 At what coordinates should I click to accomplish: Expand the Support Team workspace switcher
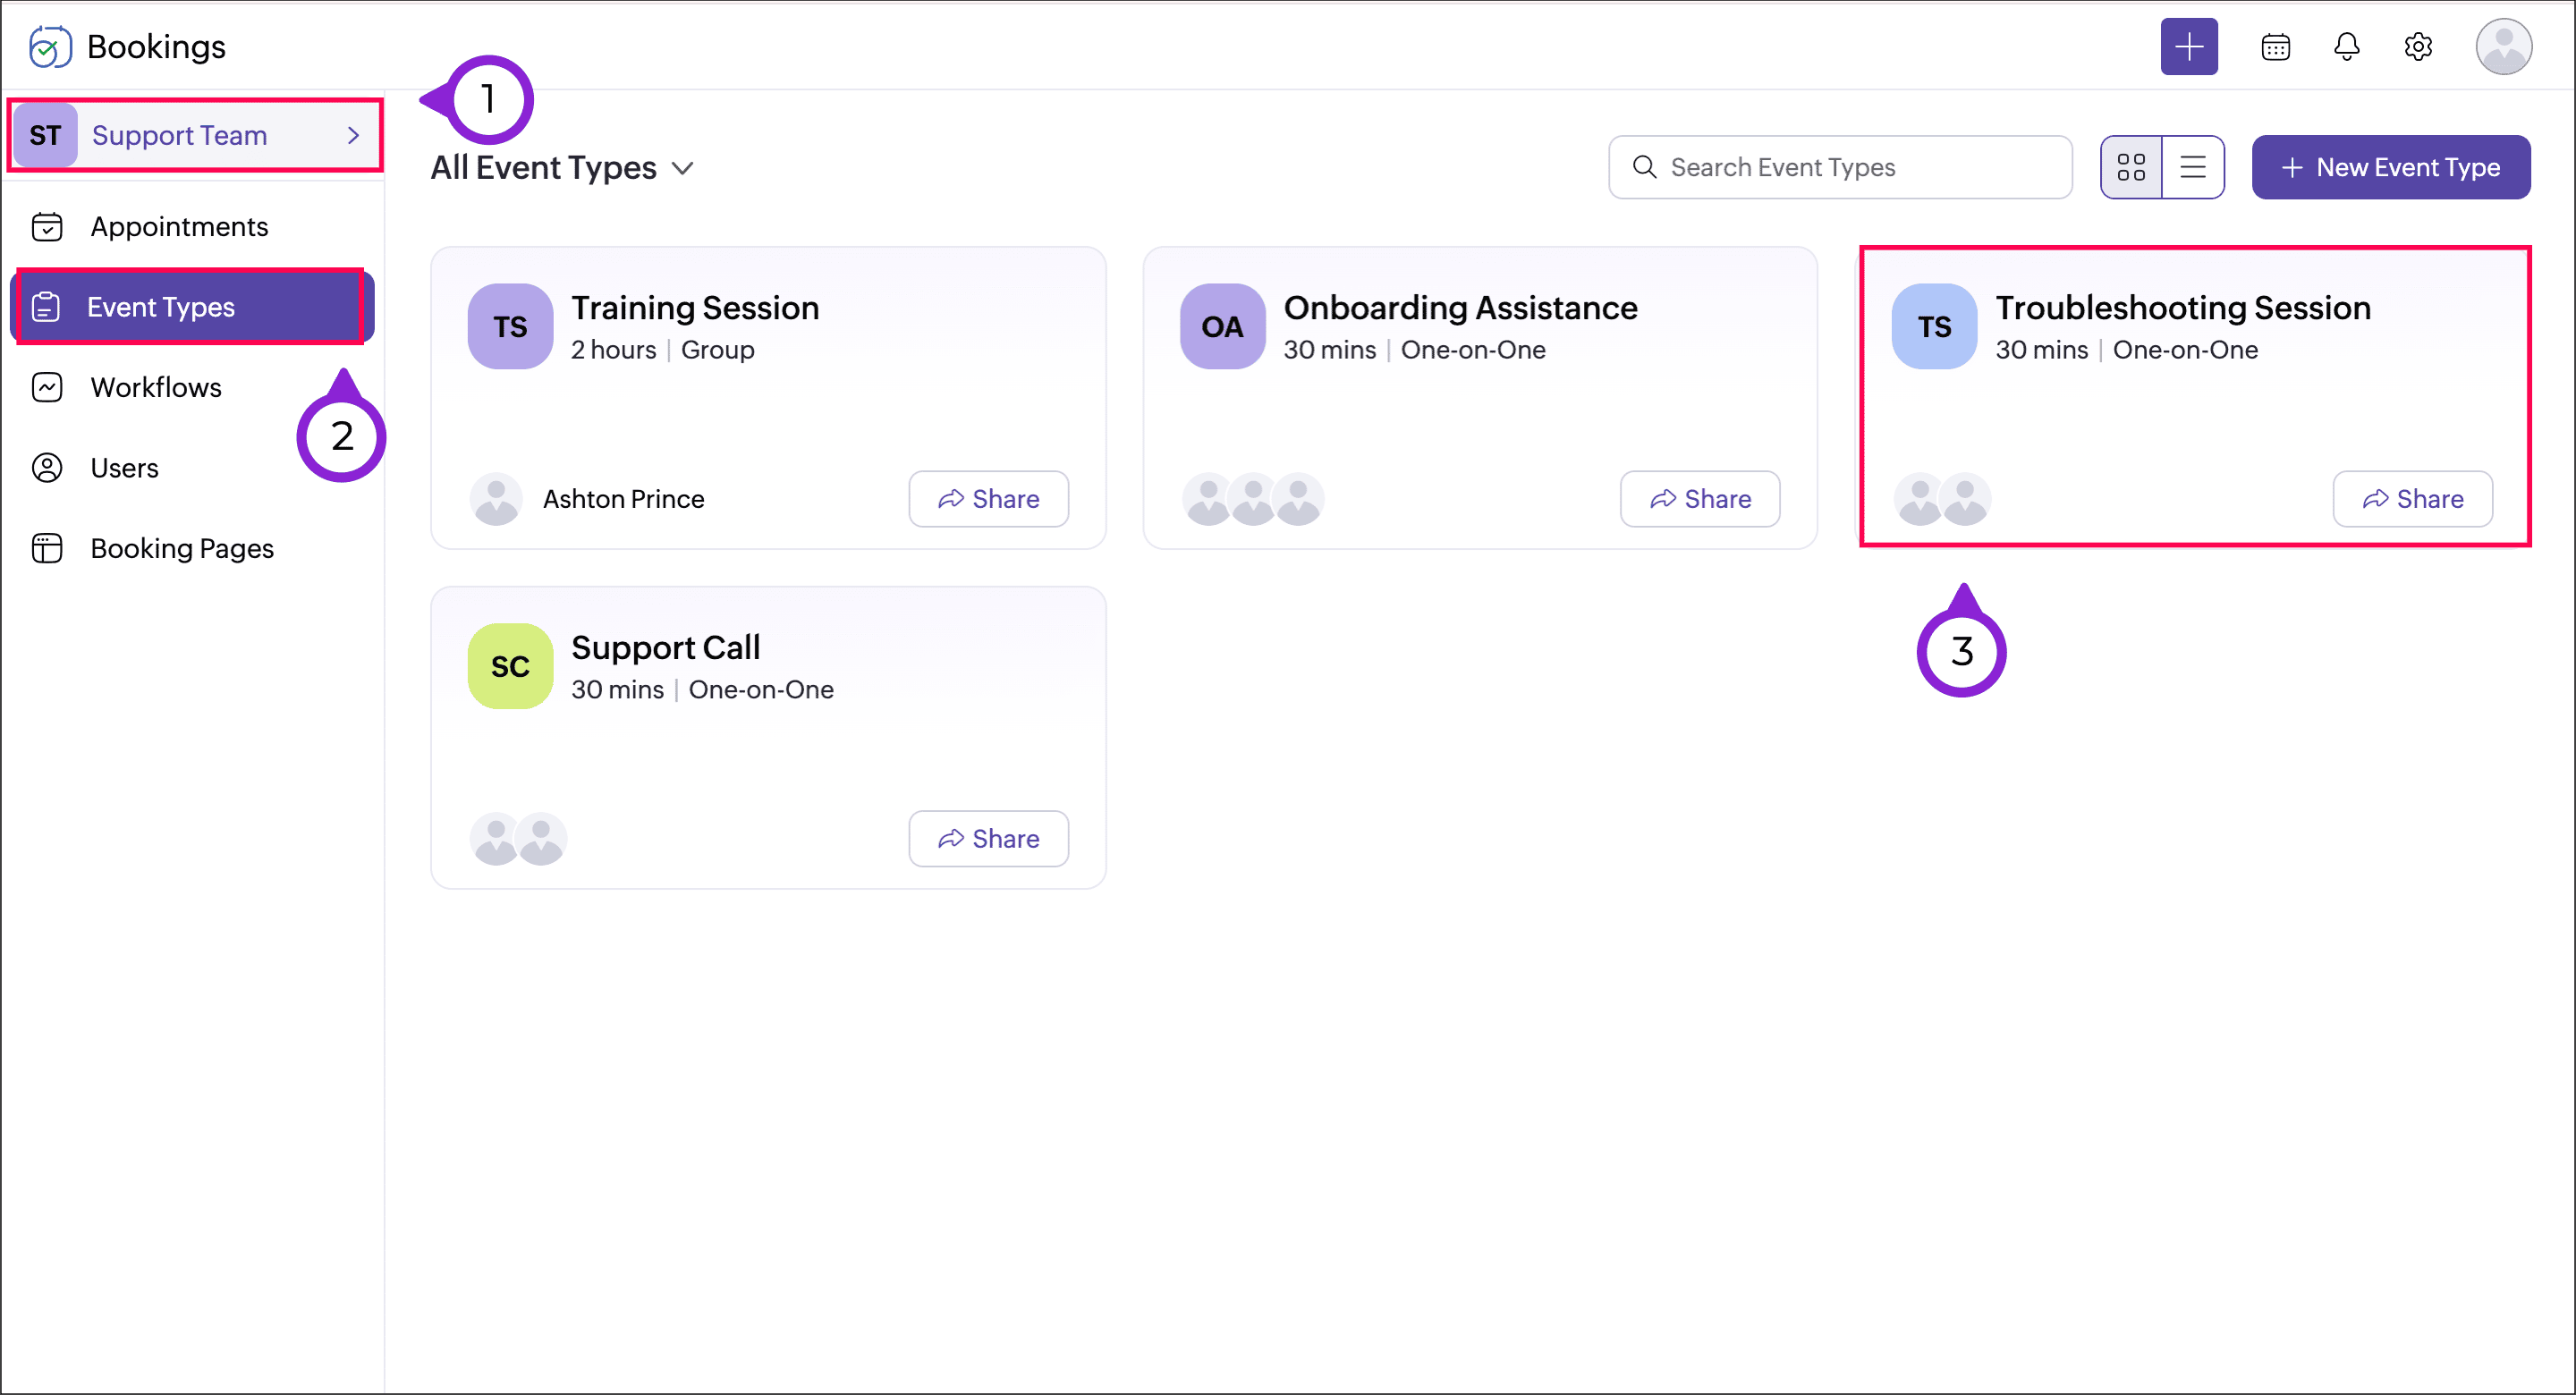pyautogui.click(x=195, y=135)
